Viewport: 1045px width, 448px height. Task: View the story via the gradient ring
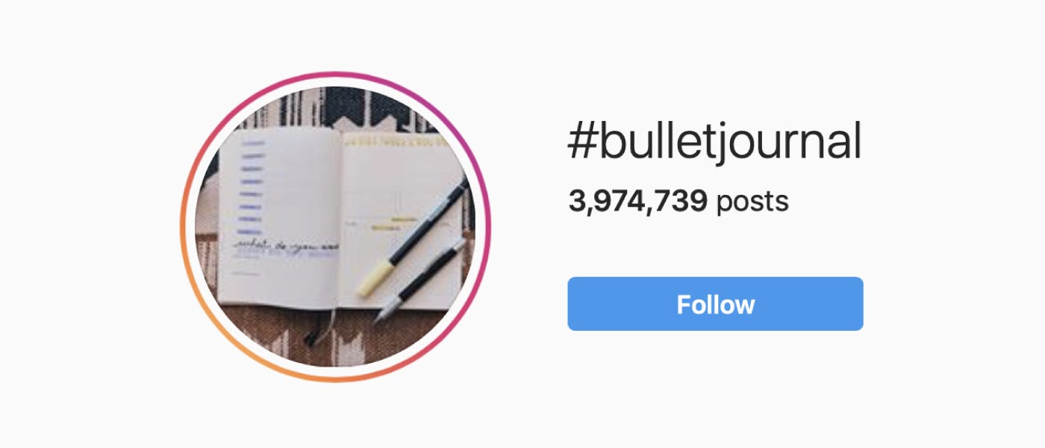(335, 227)
